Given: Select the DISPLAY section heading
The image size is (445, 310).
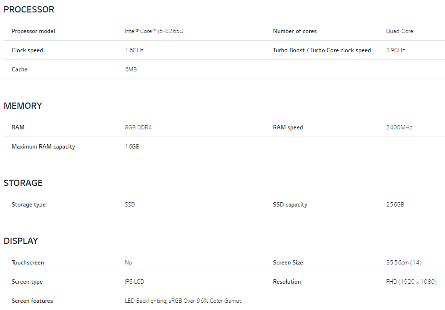Looking at the screenshot, I should click(21, 241).
